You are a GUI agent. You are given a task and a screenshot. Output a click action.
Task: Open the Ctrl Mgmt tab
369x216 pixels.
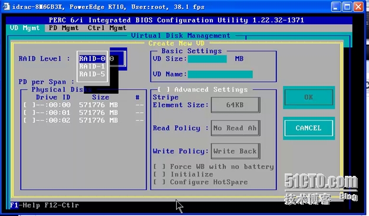click(107, 28)
